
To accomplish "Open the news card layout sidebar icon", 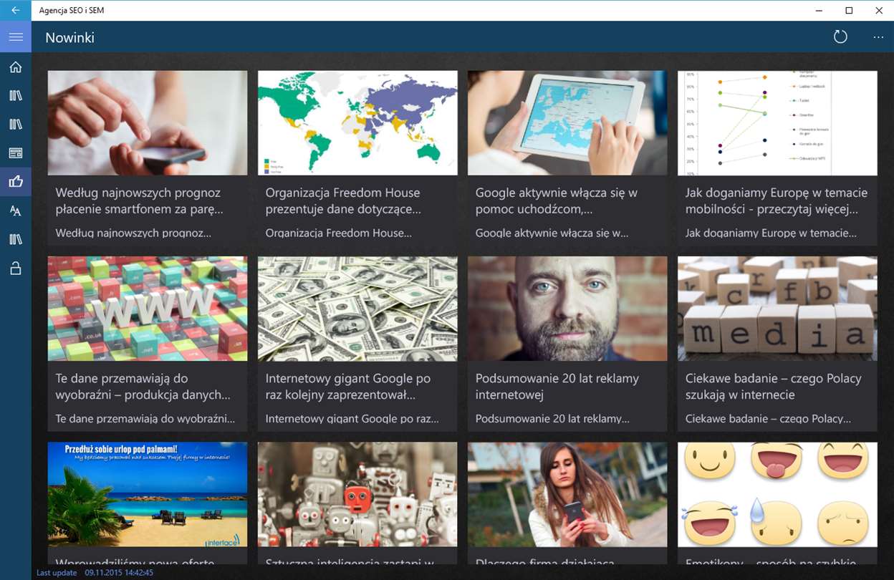I will coord(16,153).
